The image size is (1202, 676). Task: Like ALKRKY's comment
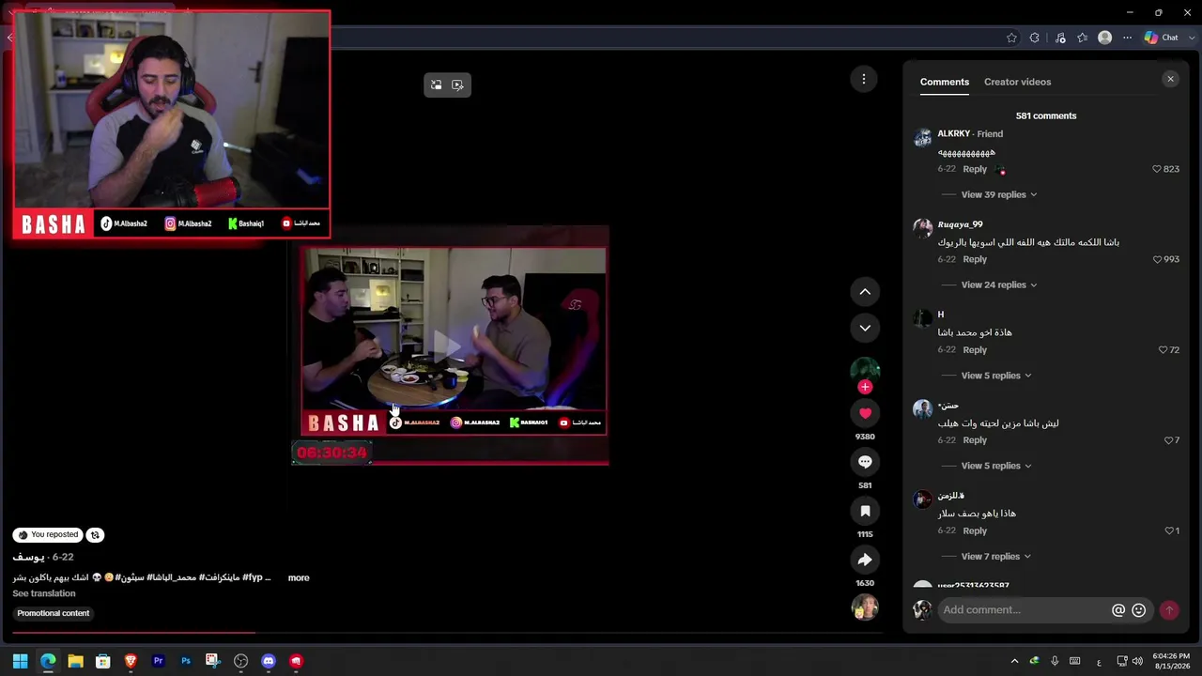pyautogui.click(x=1157, y=169)
